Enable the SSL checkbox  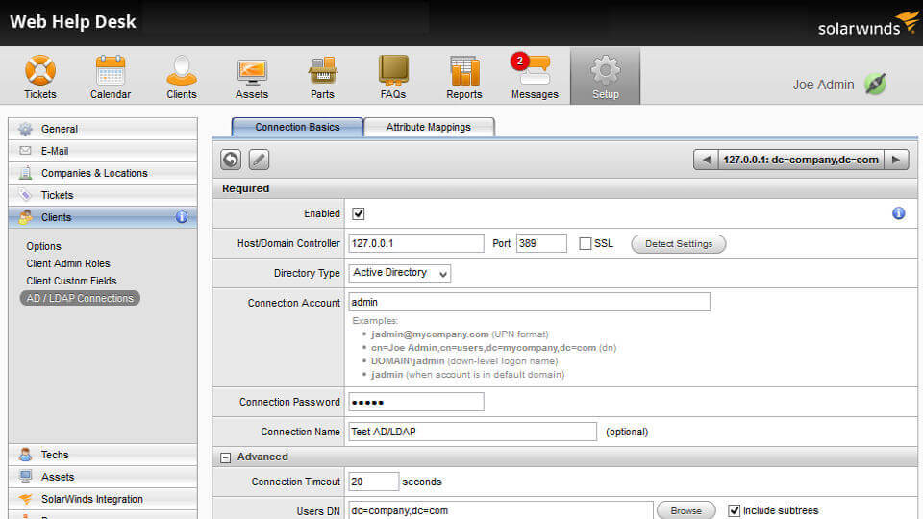tap(586, 243)
